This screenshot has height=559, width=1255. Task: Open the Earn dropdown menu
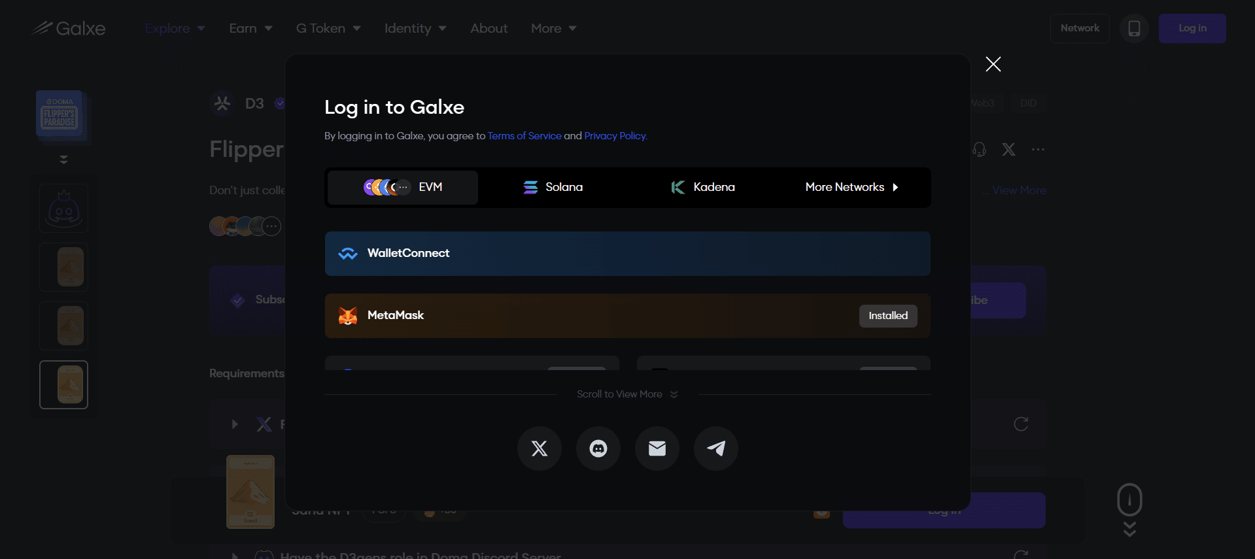(x=250, y=29)
